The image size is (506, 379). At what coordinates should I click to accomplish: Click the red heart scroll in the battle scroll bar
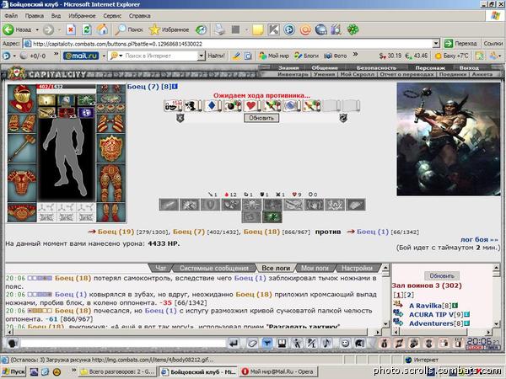tap(251, 105)
